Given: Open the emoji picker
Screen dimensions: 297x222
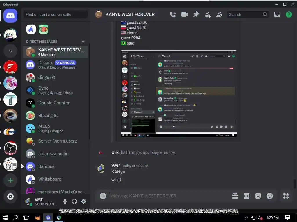Looking at the screenshot, I should 269,196.
